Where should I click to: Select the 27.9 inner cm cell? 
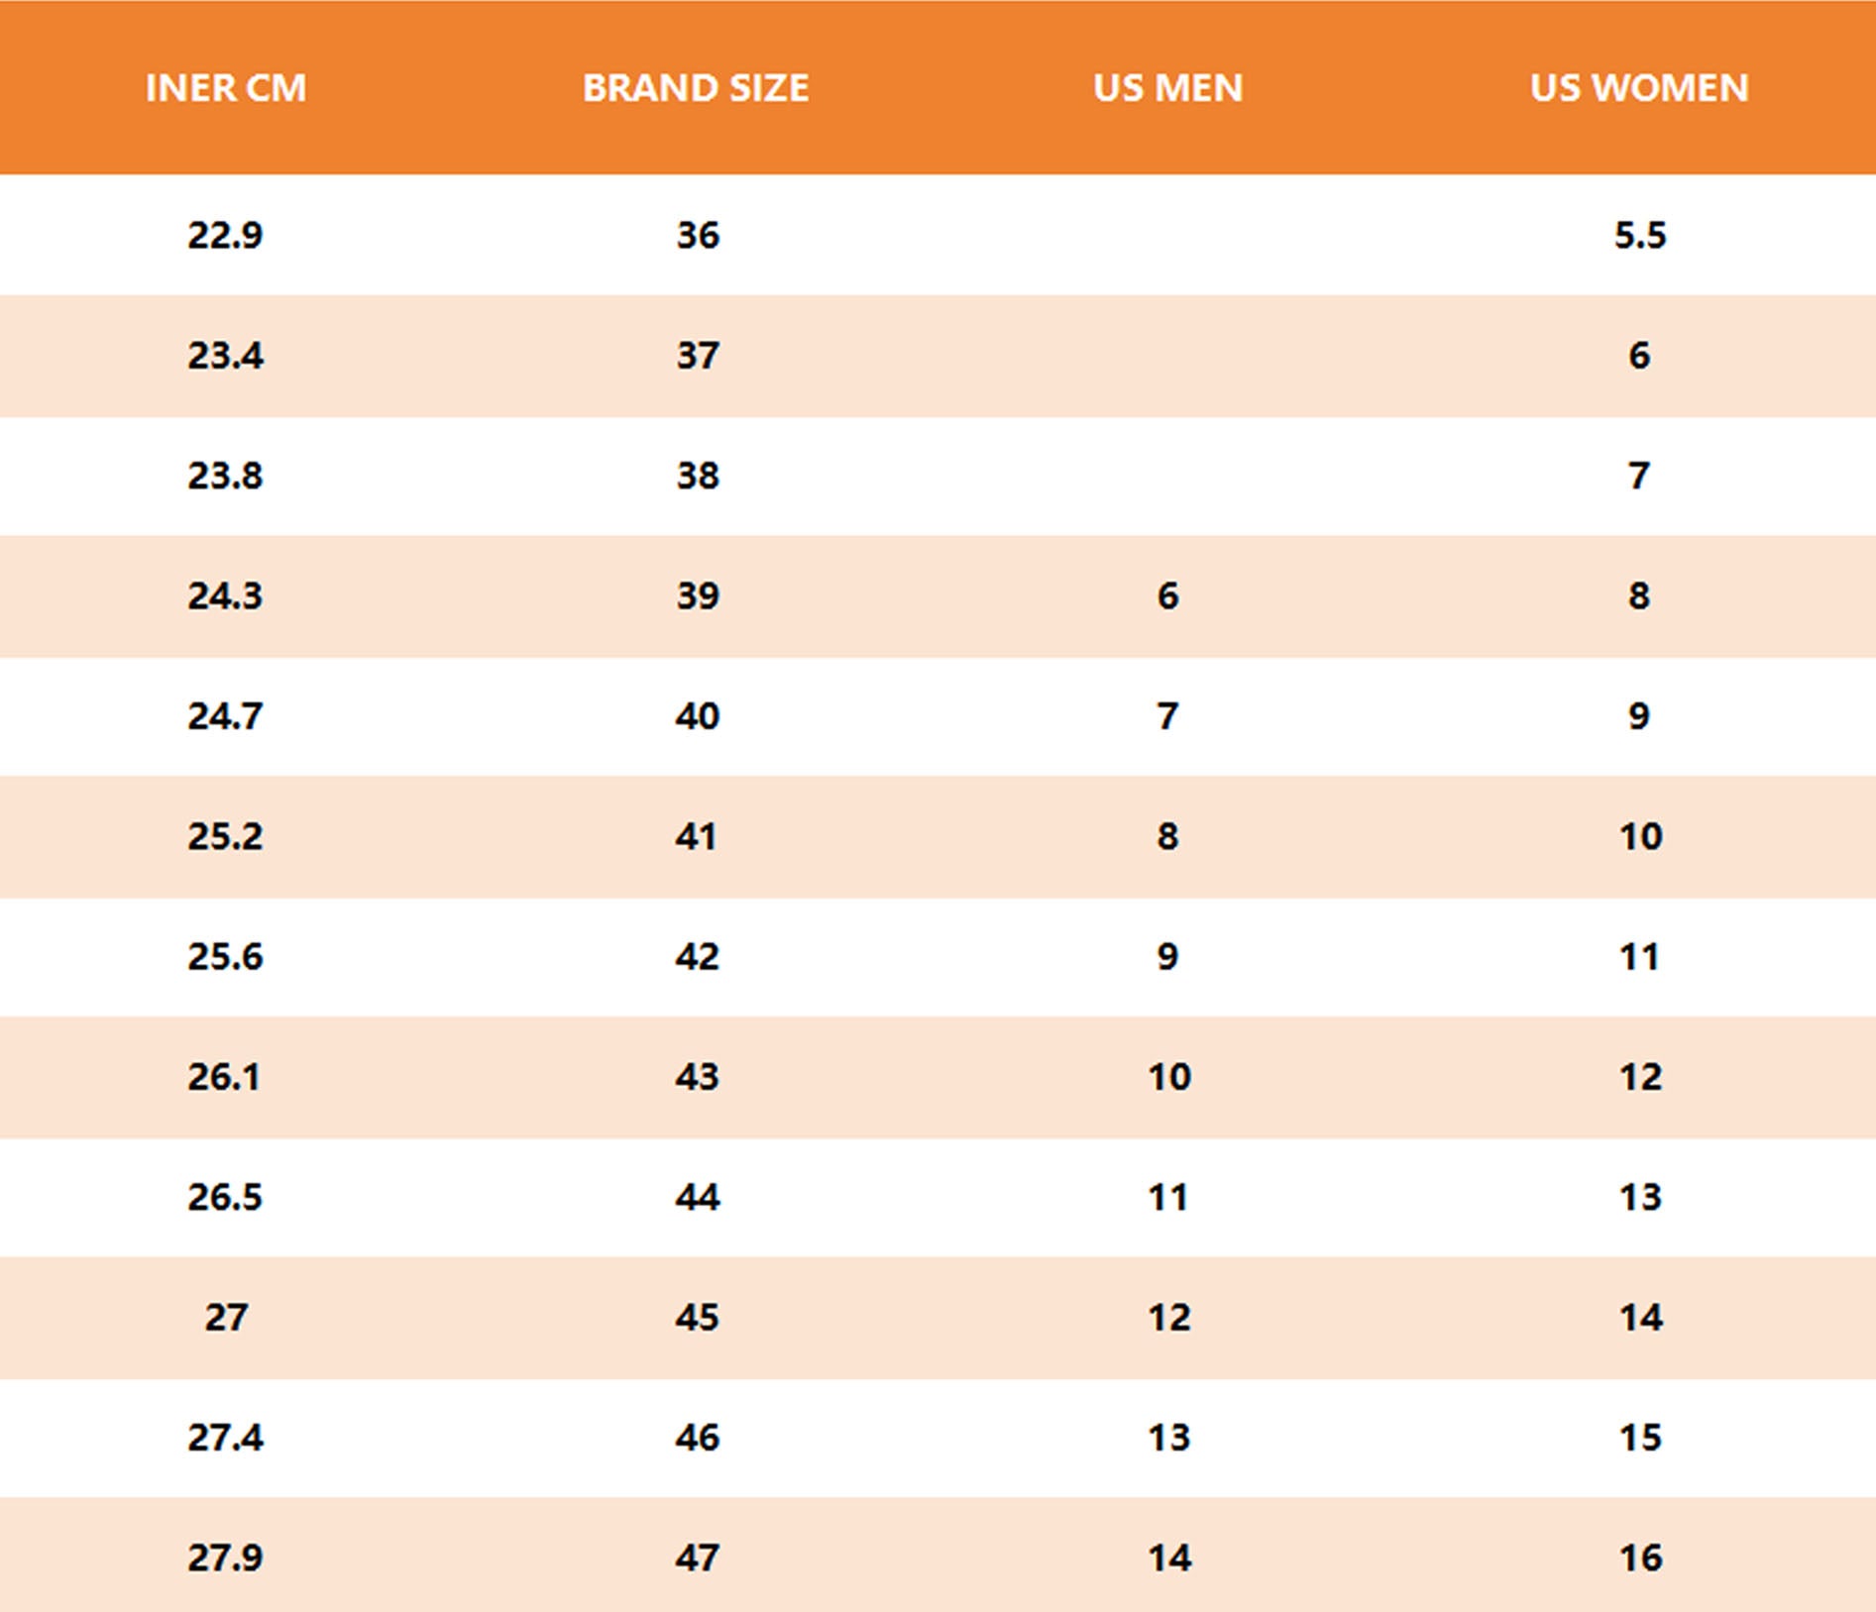(225, 1558)
